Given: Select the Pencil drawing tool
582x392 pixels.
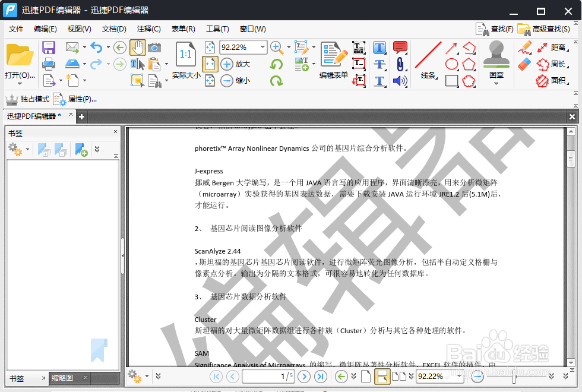Looking at the screenshot, I should point(525,48).
